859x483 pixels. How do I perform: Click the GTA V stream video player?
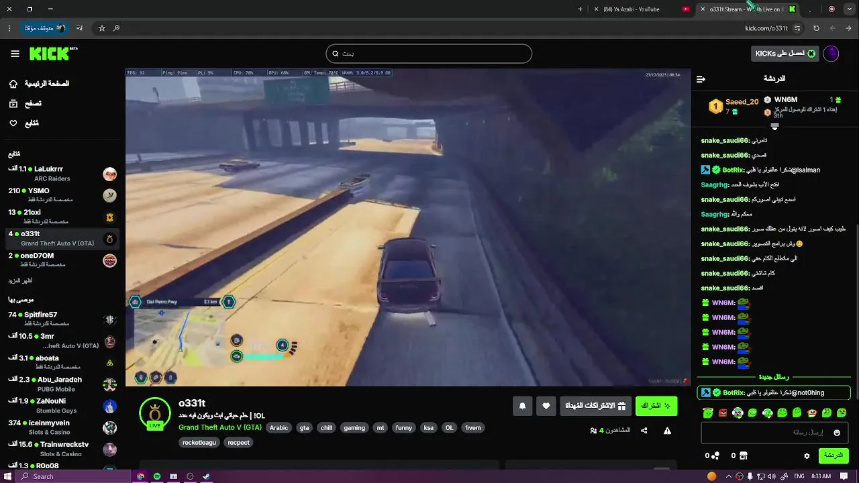(408, 227)
